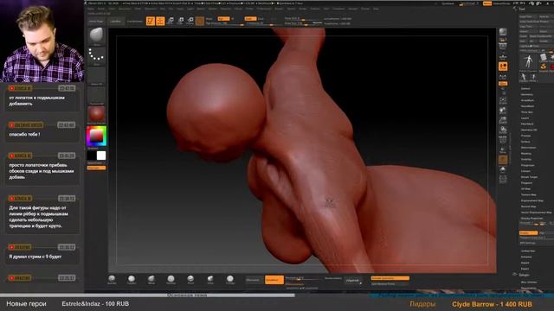The image size is (554, 311).
Task: Expand the Layers subpalette
Action: click(x=525, y=118)
